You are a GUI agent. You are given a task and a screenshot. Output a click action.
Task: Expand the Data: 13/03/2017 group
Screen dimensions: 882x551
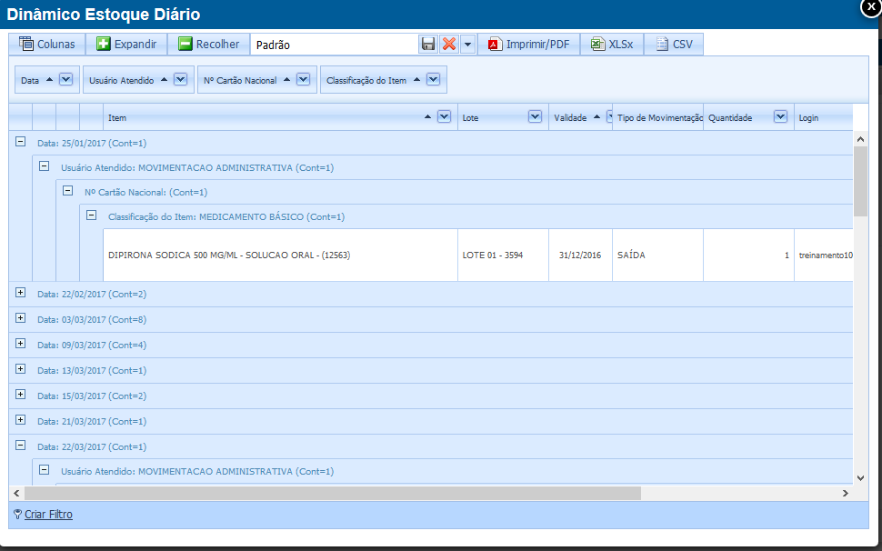pos(20,369)
